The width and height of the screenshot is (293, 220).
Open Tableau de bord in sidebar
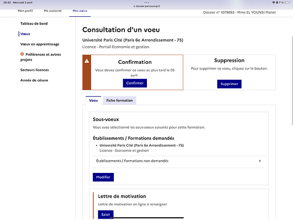34,24
